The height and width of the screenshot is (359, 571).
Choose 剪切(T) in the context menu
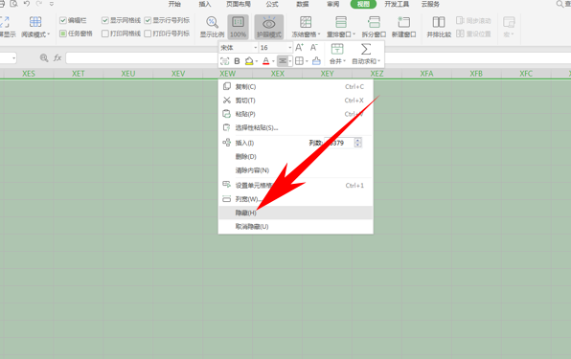296,101
